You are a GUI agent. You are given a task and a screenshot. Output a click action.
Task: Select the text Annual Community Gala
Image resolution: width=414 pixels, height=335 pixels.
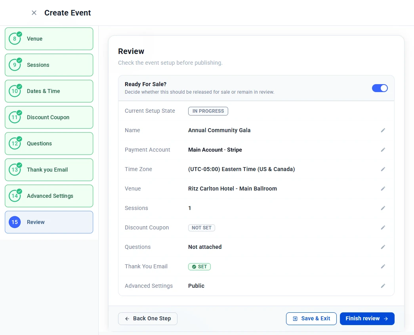coord(219,130)
